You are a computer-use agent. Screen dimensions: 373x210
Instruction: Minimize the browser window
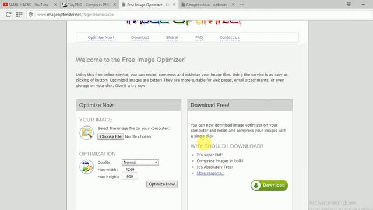click(x=363, y=5)
